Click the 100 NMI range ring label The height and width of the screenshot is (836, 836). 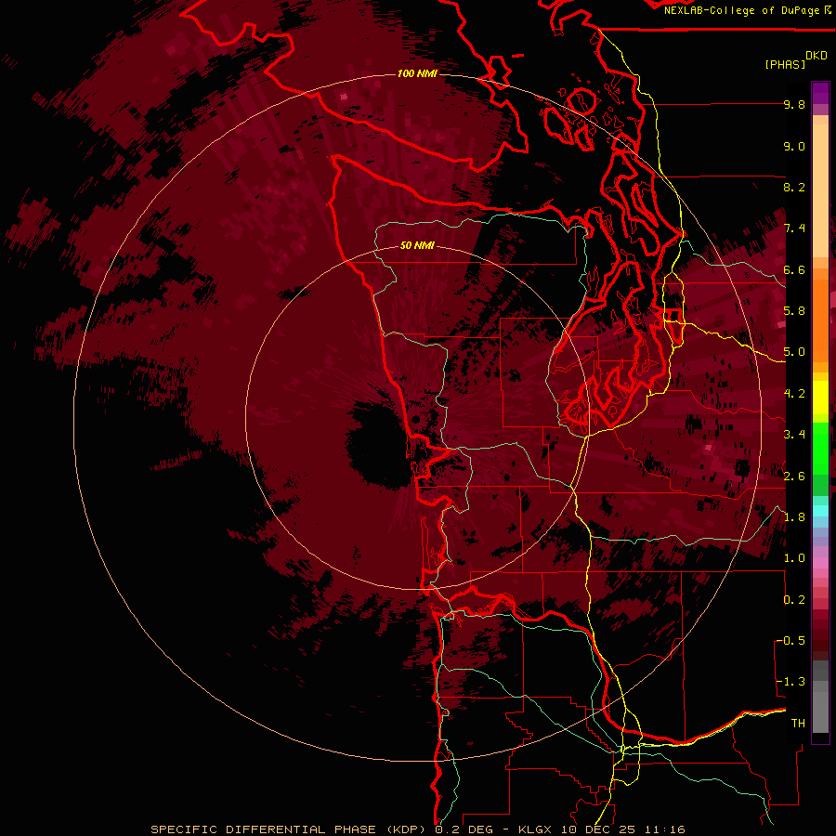417,73
